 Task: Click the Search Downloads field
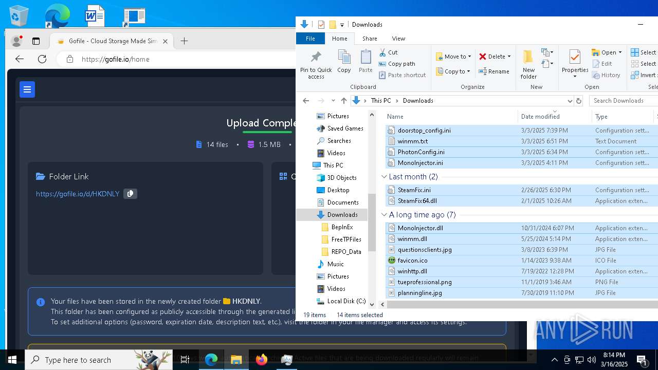click(623, 101)
